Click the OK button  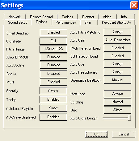pyautogui.click(x=96, y=134)
